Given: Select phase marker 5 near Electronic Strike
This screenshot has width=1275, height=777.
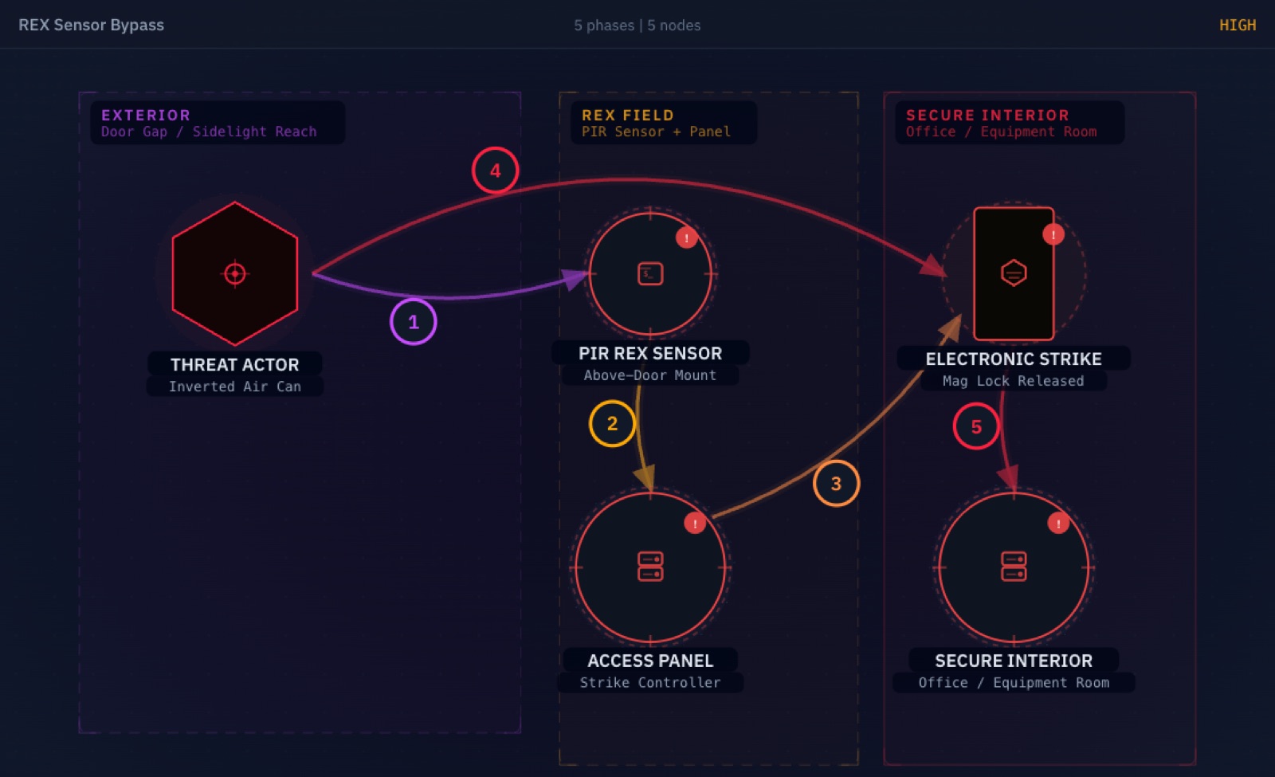Looking at the screenshot, I should 976,426.
